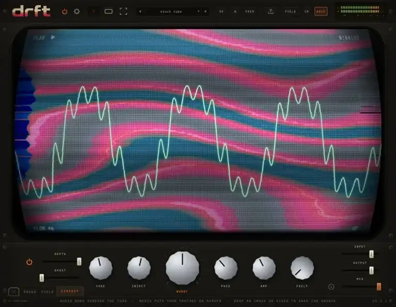
Task: Click the export/share upload icon
Action: tap(271, 11)
